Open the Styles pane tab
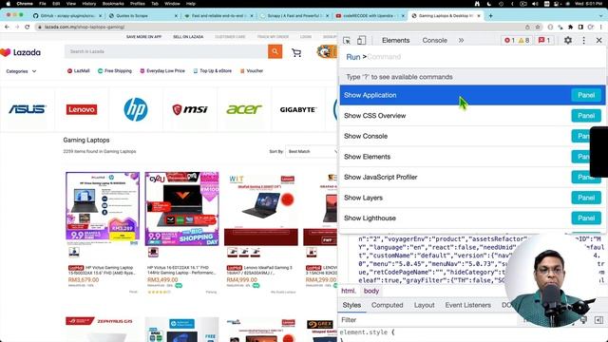This screenshot has width=608, height=342. [x=351, y=305]
